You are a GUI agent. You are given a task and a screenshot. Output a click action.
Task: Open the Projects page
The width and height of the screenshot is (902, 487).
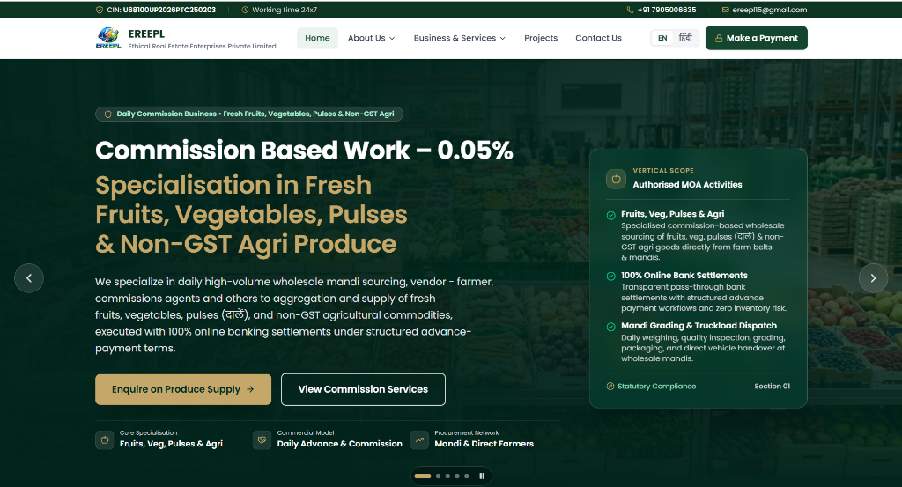541,38
